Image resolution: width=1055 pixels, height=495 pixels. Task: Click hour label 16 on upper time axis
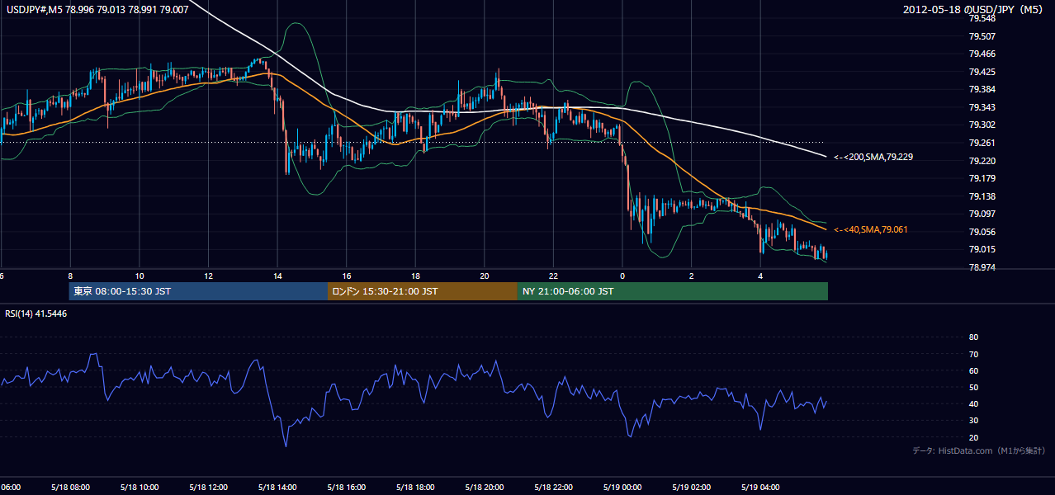[348, 276]
